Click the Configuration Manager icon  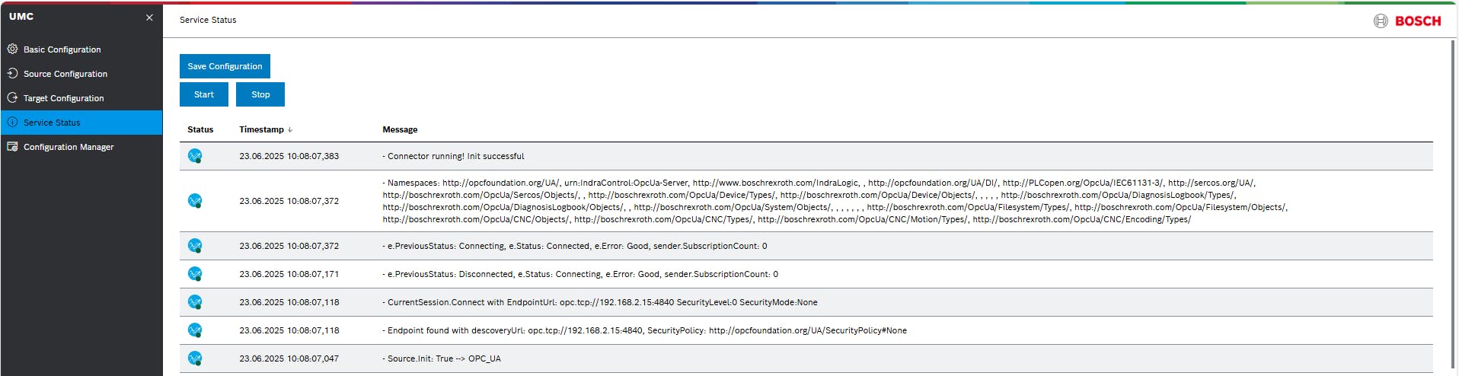(12, 147)
